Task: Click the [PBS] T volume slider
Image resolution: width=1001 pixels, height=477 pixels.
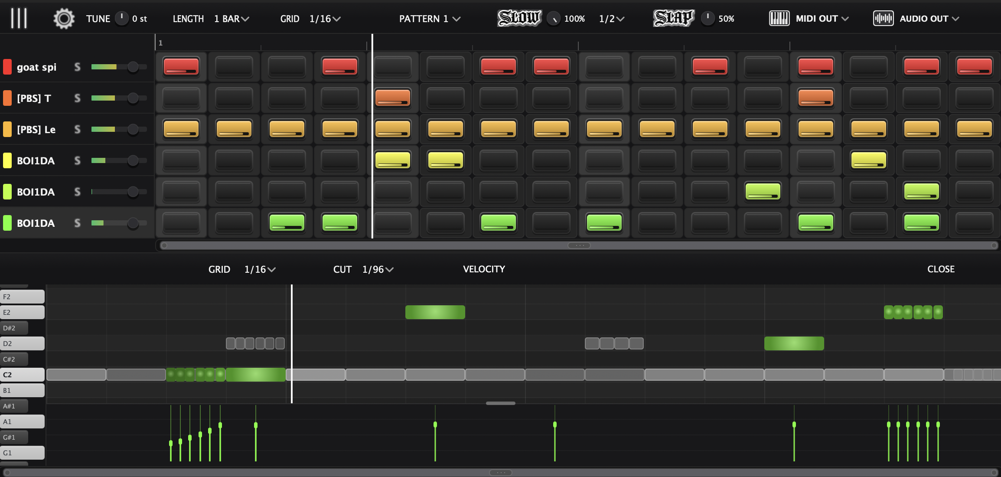Action: tap(119, 98)
